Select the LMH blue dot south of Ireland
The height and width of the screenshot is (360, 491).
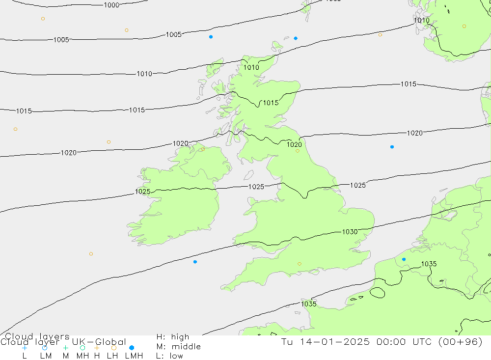point(195,262)
